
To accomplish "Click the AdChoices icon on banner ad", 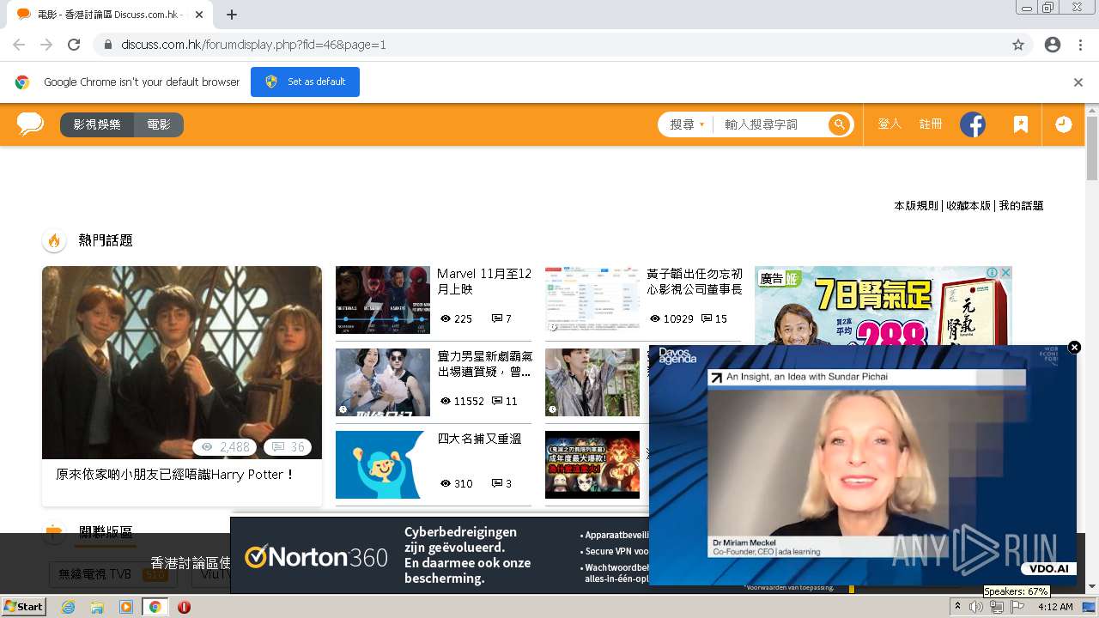I will pos(993,272).
